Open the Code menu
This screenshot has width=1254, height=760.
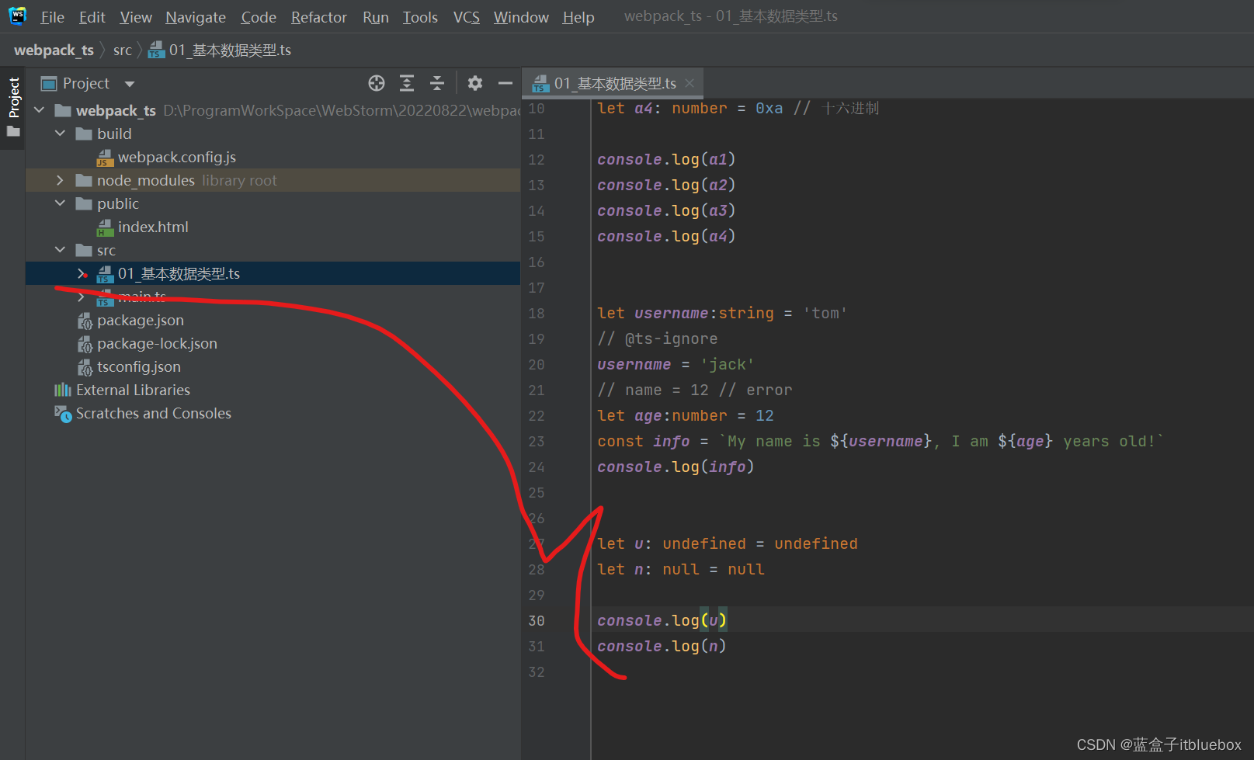259,17
